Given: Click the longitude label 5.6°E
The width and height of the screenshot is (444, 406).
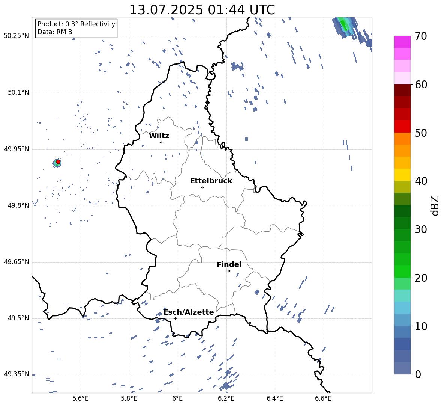Looking at the screenshot, I should tap(81, 398).
